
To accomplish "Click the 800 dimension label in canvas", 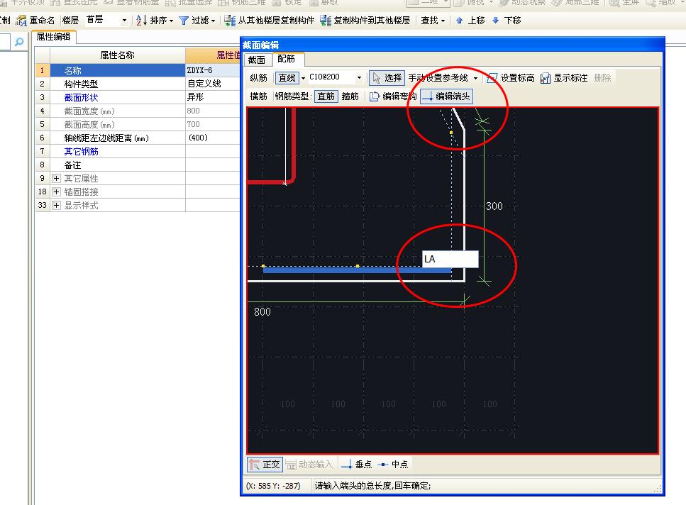I will click(x=262, y=312).
